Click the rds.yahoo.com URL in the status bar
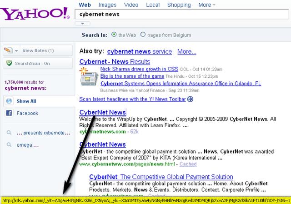Image resolution: width=291 pixels, height=204 pixels. (146, 201)
